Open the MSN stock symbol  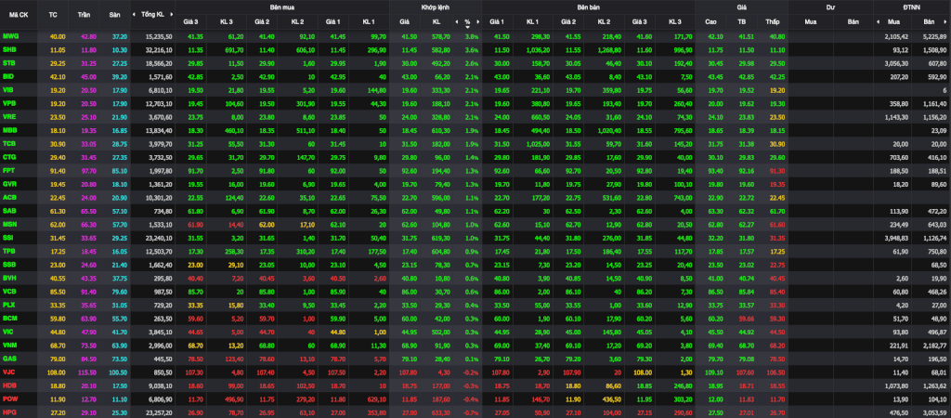click(x=9, y=224)
